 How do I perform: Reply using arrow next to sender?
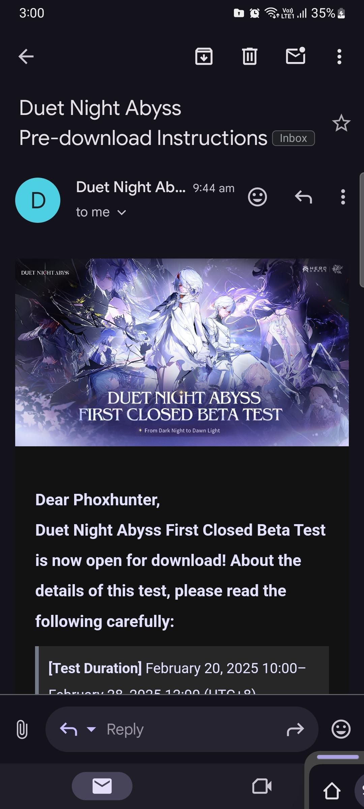coord(303,197)
